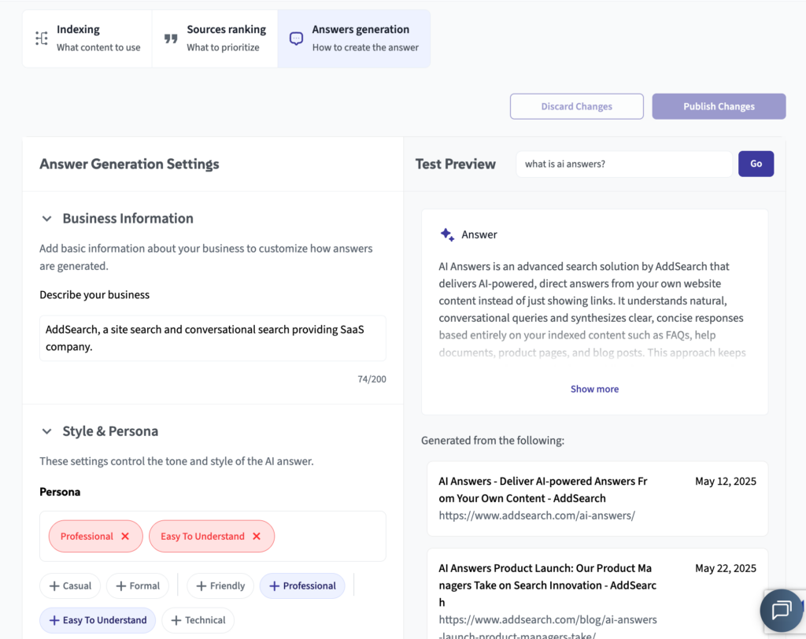Open the addsearch.com/ai-answers source link
806x639 pixels.
coord(537,515)
